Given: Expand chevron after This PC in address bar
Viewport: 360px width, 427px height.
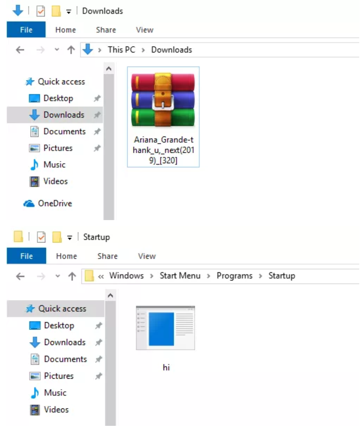Looking at the screenshot, I should tap(143, 50).
